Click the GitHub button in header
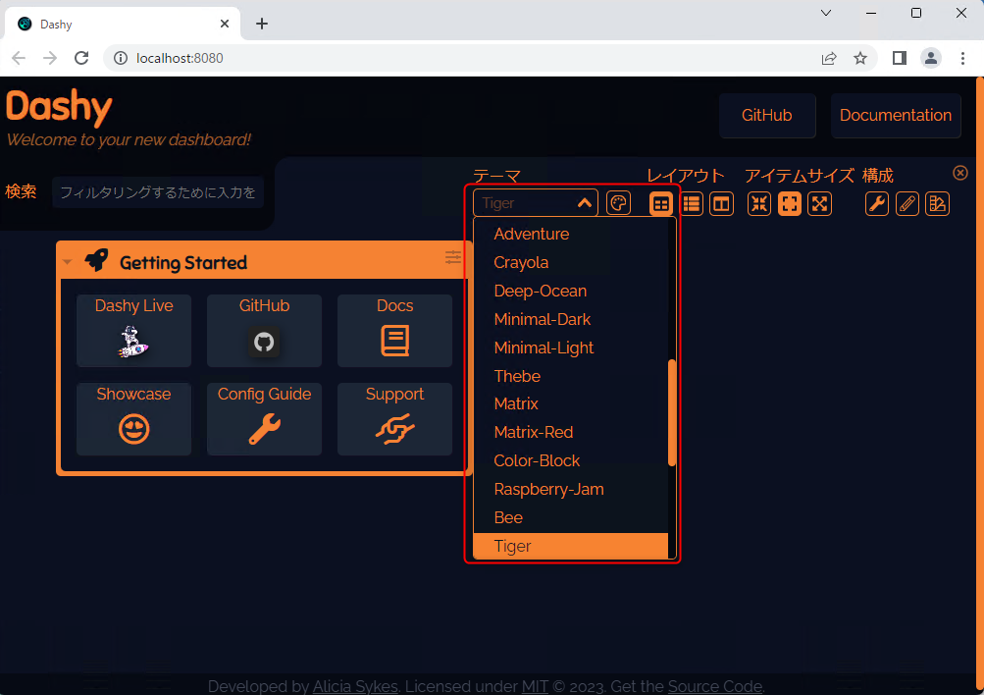 tap(767, 116)
